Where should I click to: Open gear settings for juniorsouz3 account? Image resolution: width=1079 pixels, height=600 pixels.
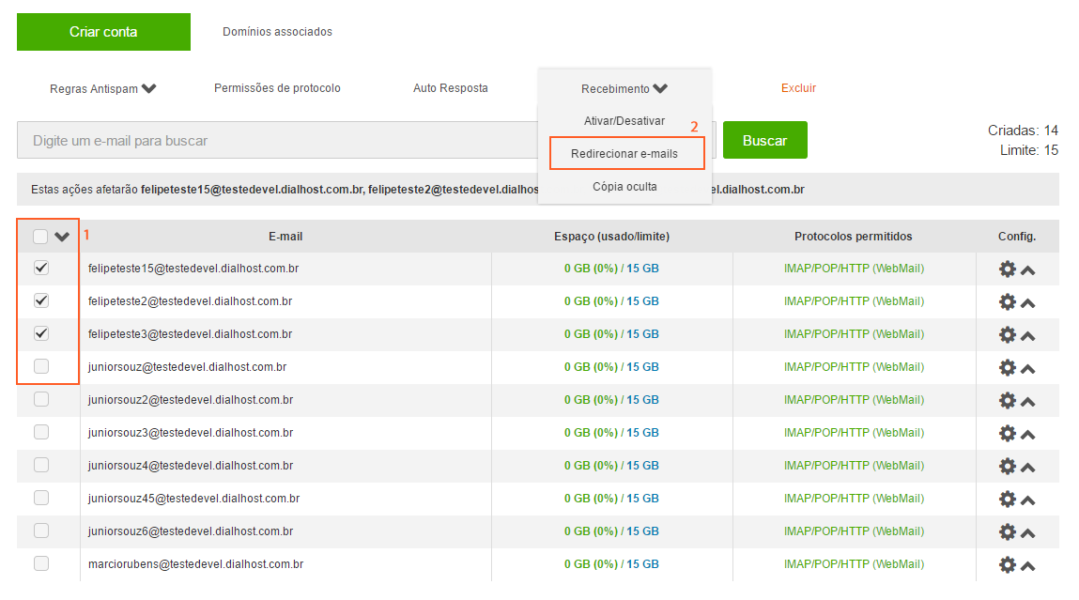click(1008, 434)
